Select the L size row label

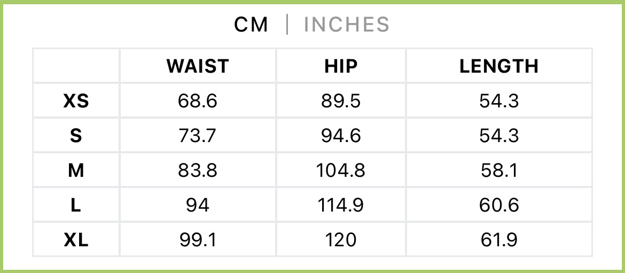(x=76, y=206)
